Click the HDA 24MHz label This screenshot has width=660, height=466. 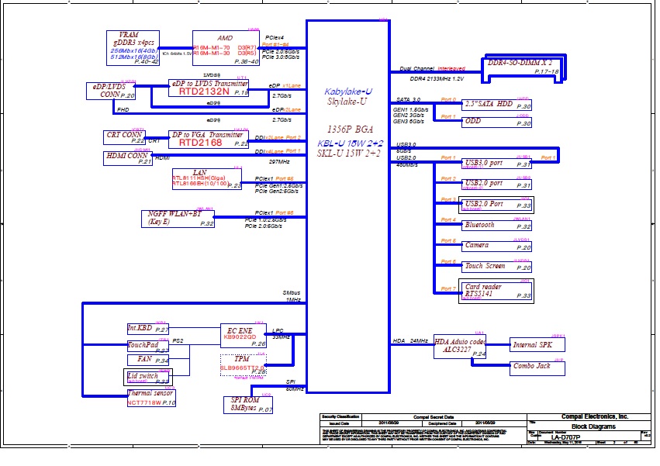(410, 340)
